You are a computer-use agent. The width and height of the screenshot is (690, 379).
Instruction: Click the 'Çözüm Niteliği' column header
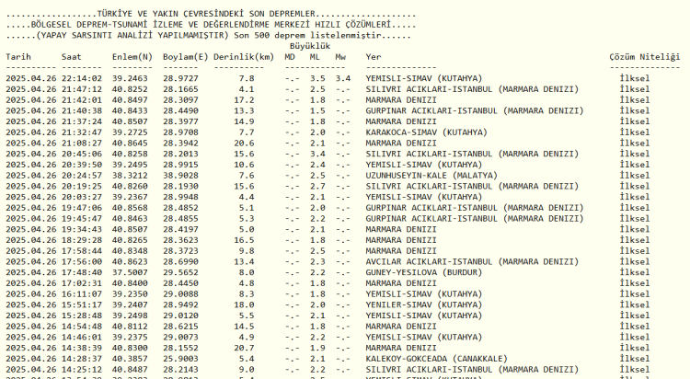pyautogui.click(x=648, y=57)
